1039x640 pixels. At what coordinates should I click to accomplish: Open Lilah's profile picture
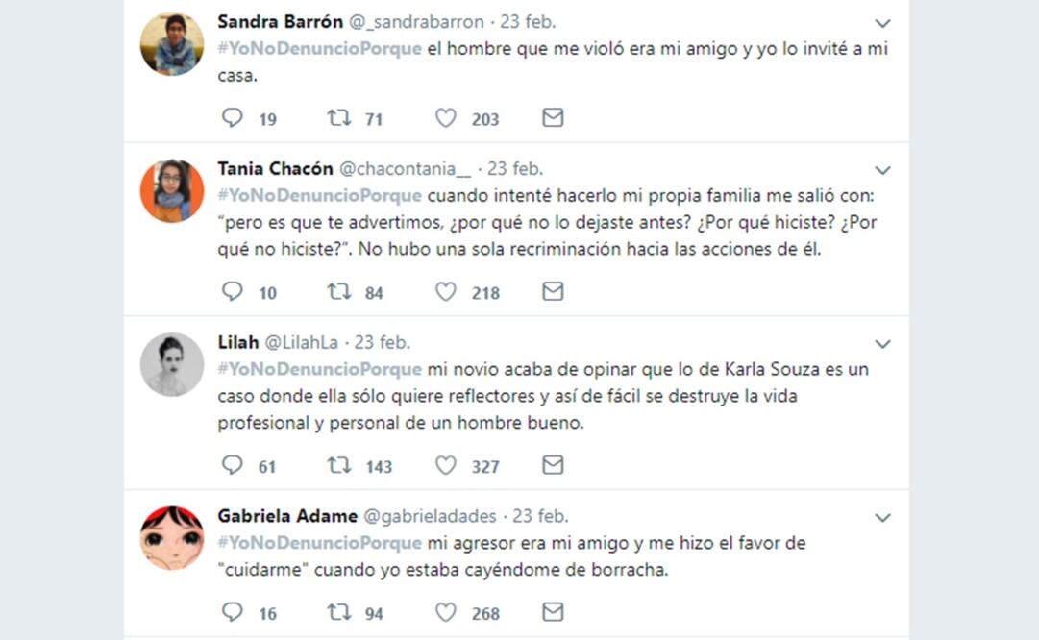[x=172, y=364]
